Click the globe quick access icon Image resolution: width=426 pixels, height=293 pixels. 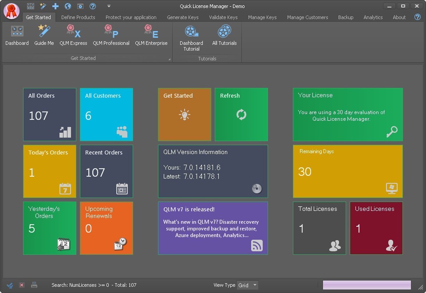(x=68, y=6)
